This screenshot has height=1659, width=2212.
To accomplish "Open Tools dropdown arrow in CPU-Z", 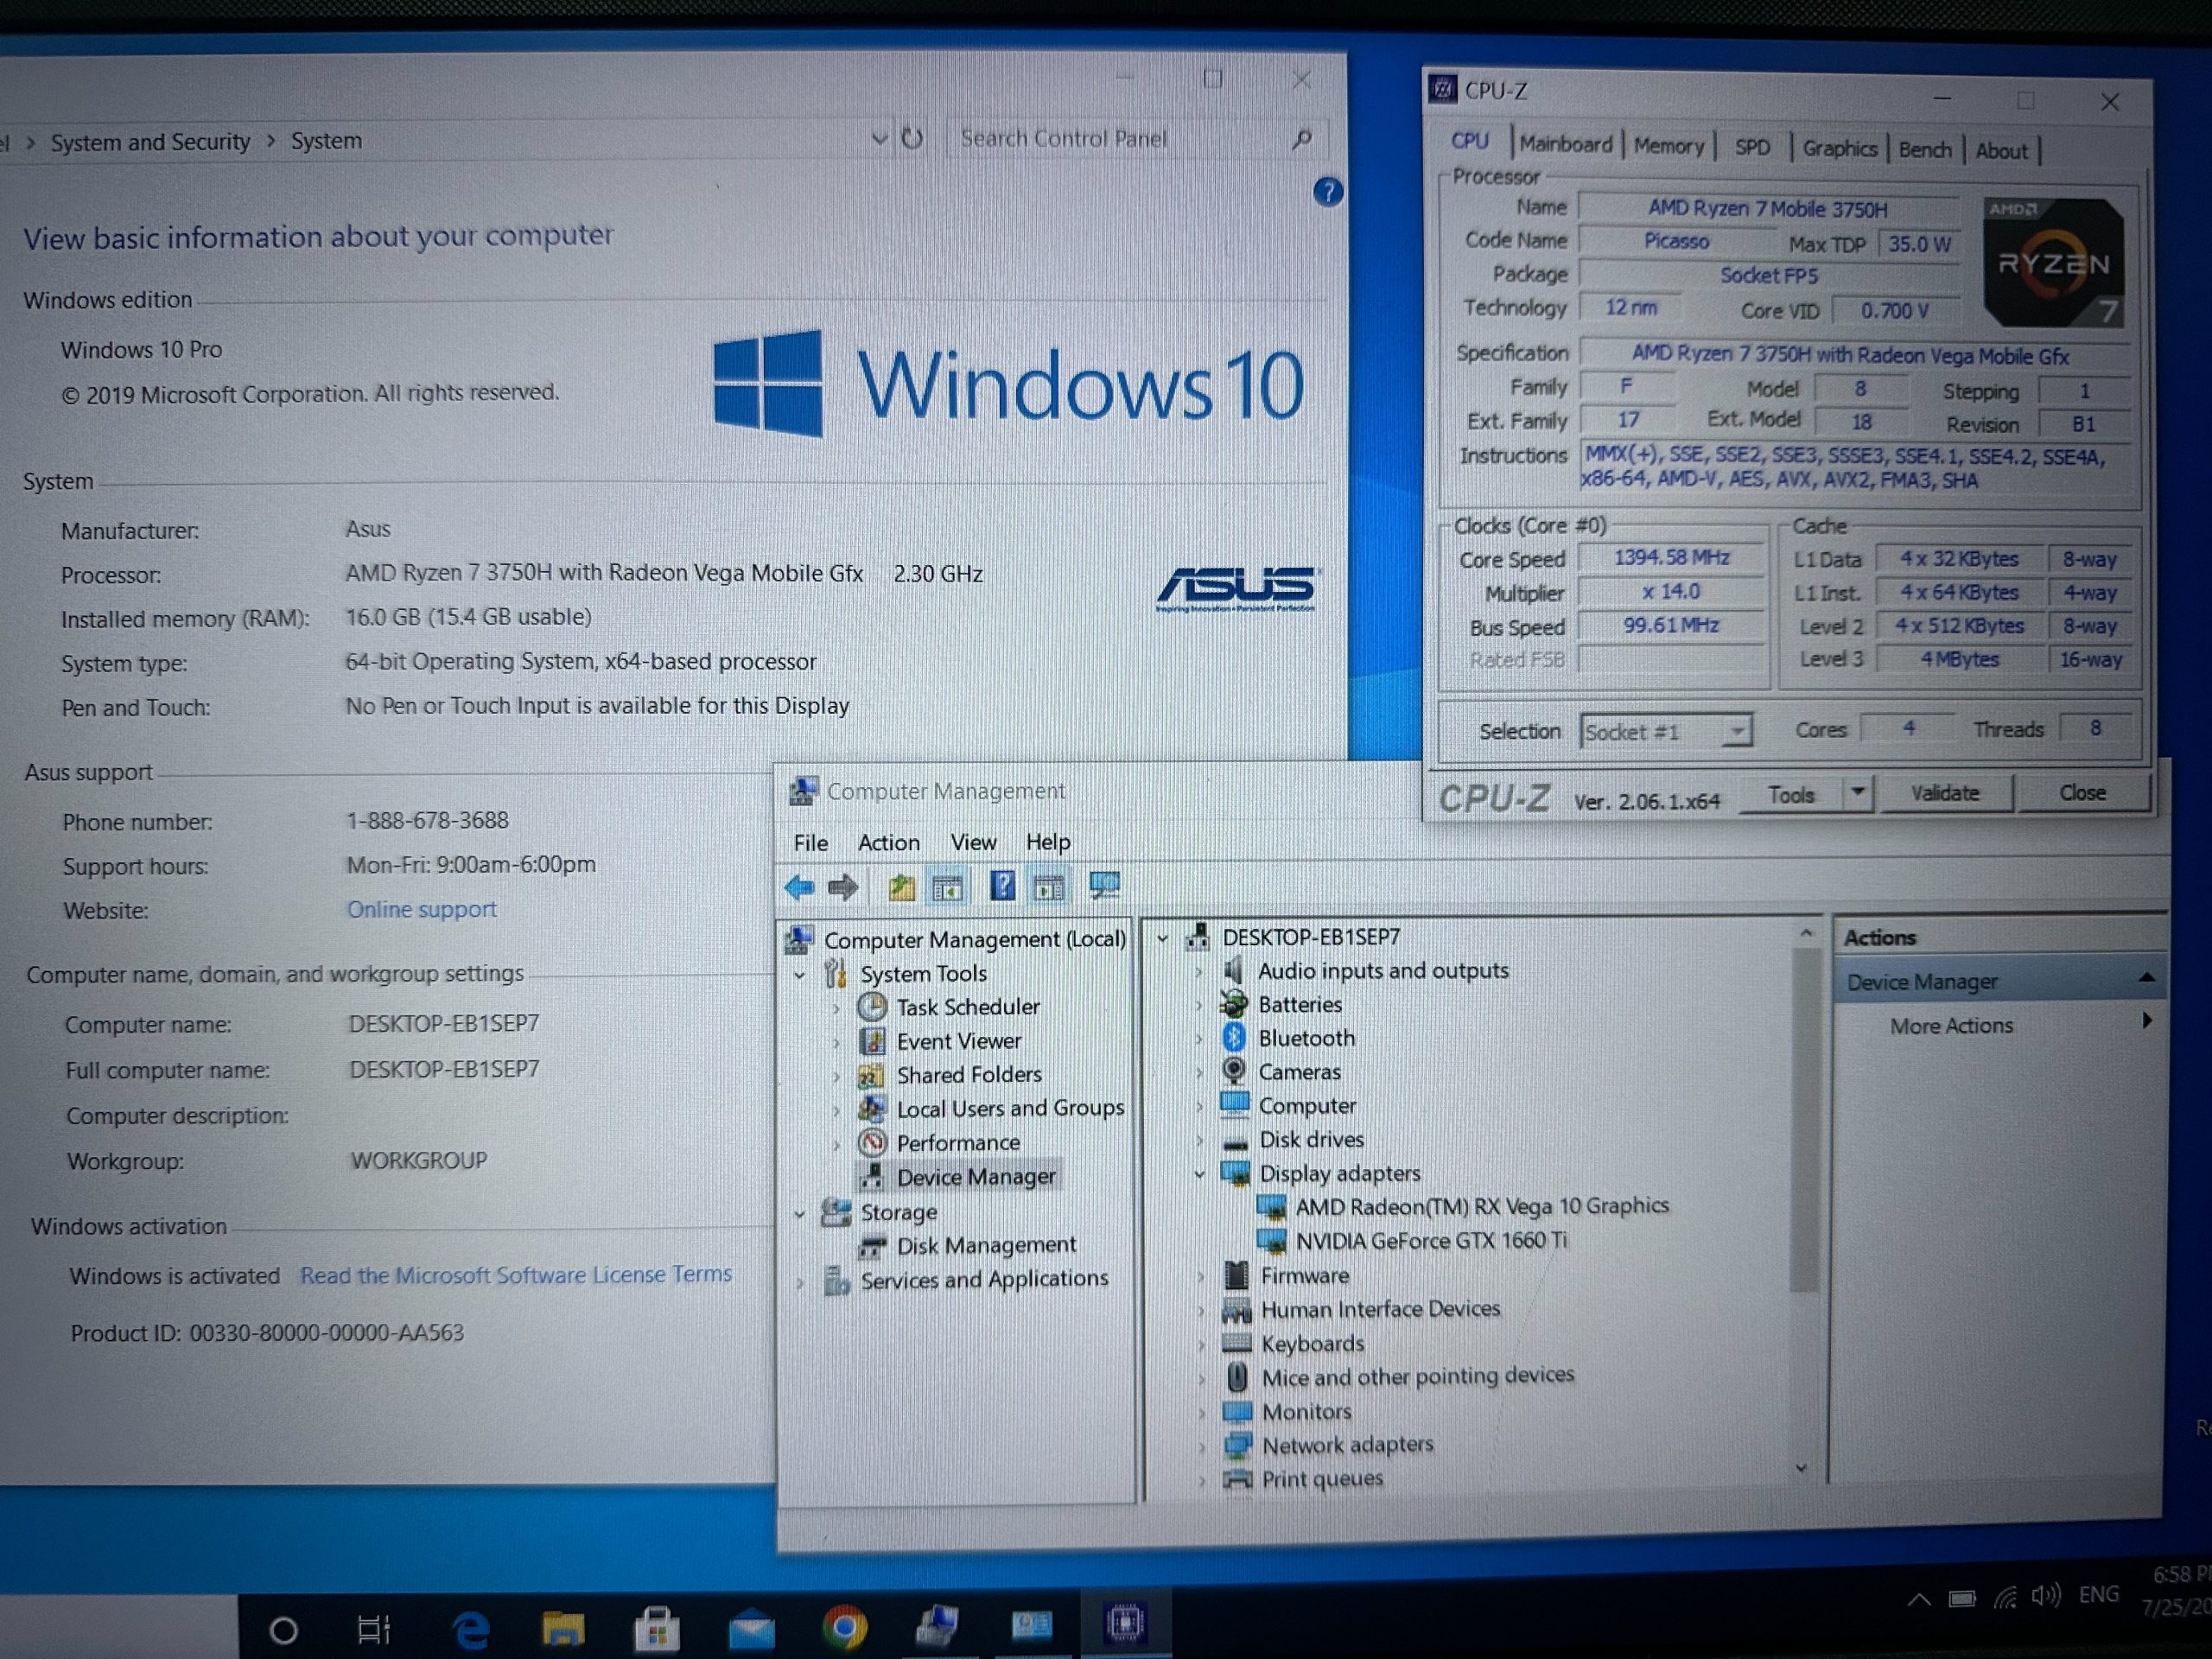I will (1857, 793).
